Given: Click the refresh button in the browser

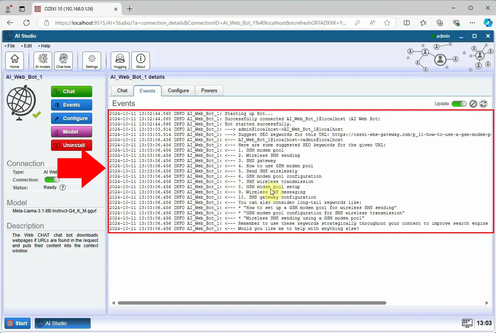Looking at the screenshot, I should pyautogui.click(x=26, y=23).
